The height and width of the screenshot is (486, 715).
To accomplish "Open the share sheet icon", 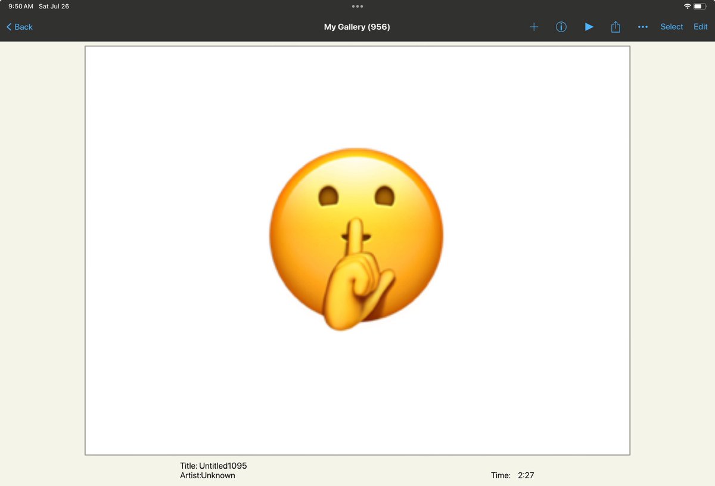I will pos(616,27).
